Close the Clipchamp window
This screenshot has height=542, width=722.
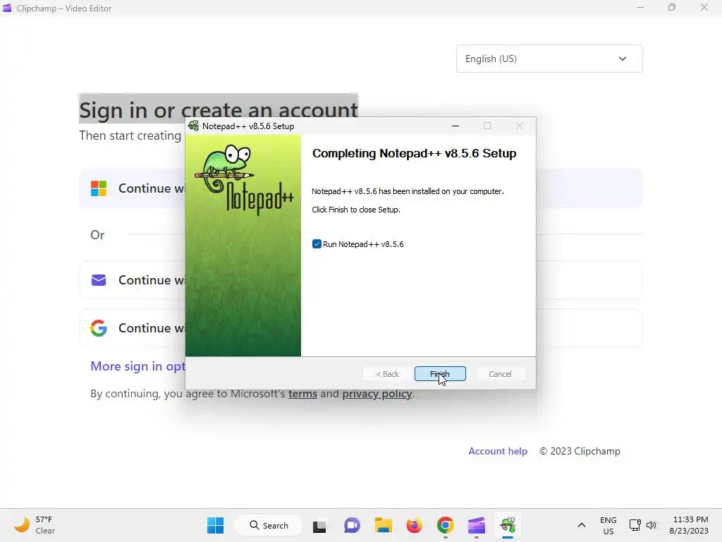(704, 8)
